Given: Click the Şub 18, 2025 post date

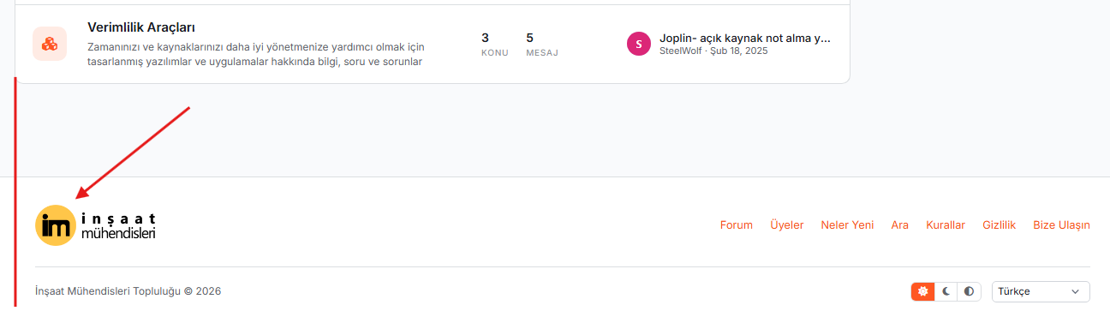Looking at the screenshot, I should 739,51.
